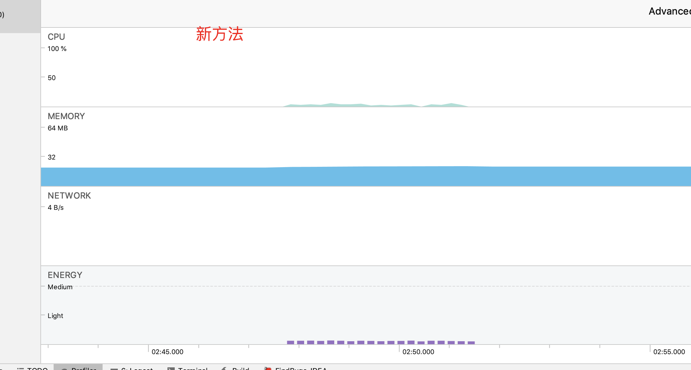Click the 'Medium' energy axis label
Image resolution: width=691 pixels, height=370 pixels.
point(60,287)
